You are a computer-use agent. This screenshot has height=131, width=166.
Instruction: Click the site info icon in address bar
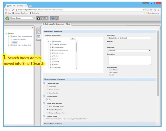pyautogui.click(x=17, y=10)
